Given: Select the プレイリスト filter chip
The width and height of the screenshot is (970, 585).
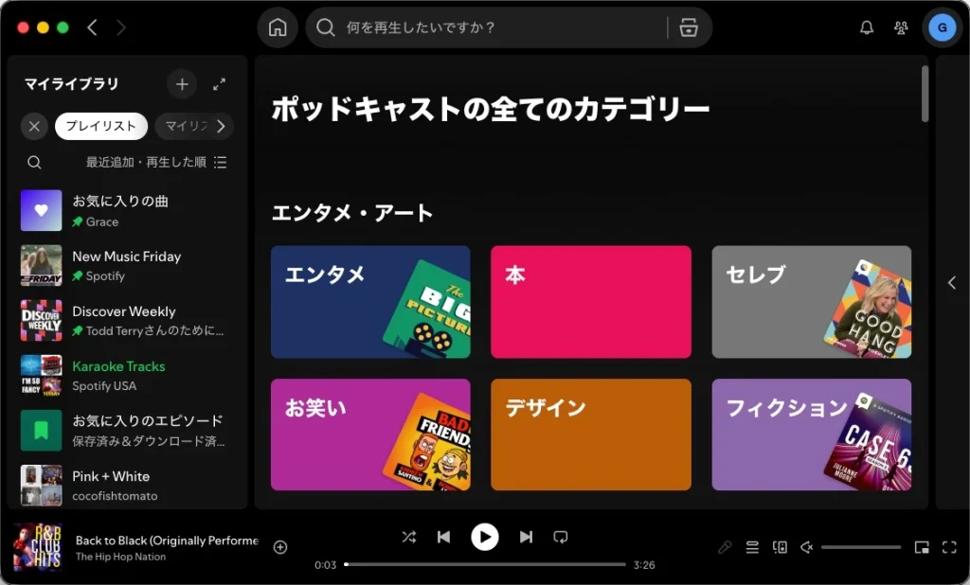Looking at the screenshot, I should pos(100,126).
